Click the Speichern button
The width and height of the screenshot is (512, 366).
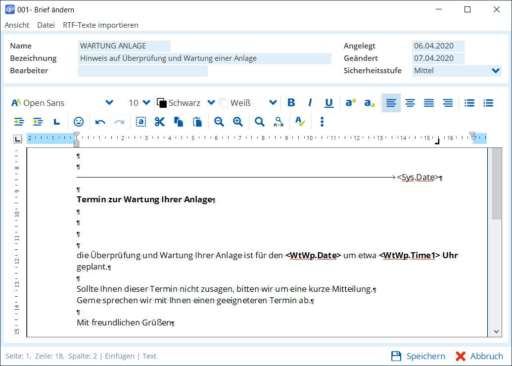[x=418, y=356]
